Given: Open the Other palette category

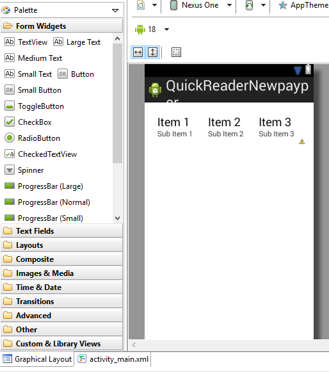Looking at the screenshot, I should click(61, 329).
